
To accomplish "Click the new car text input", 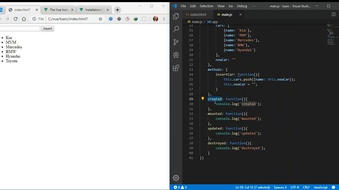I will click(x=20, y=28).
